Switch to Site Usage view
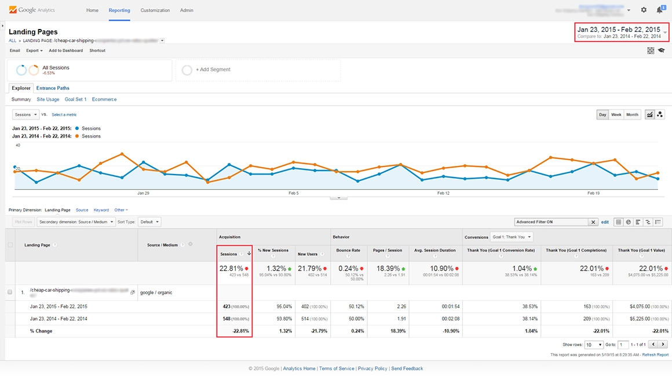Viewport: 672px width, 377px height. click(x=48, y=100)
